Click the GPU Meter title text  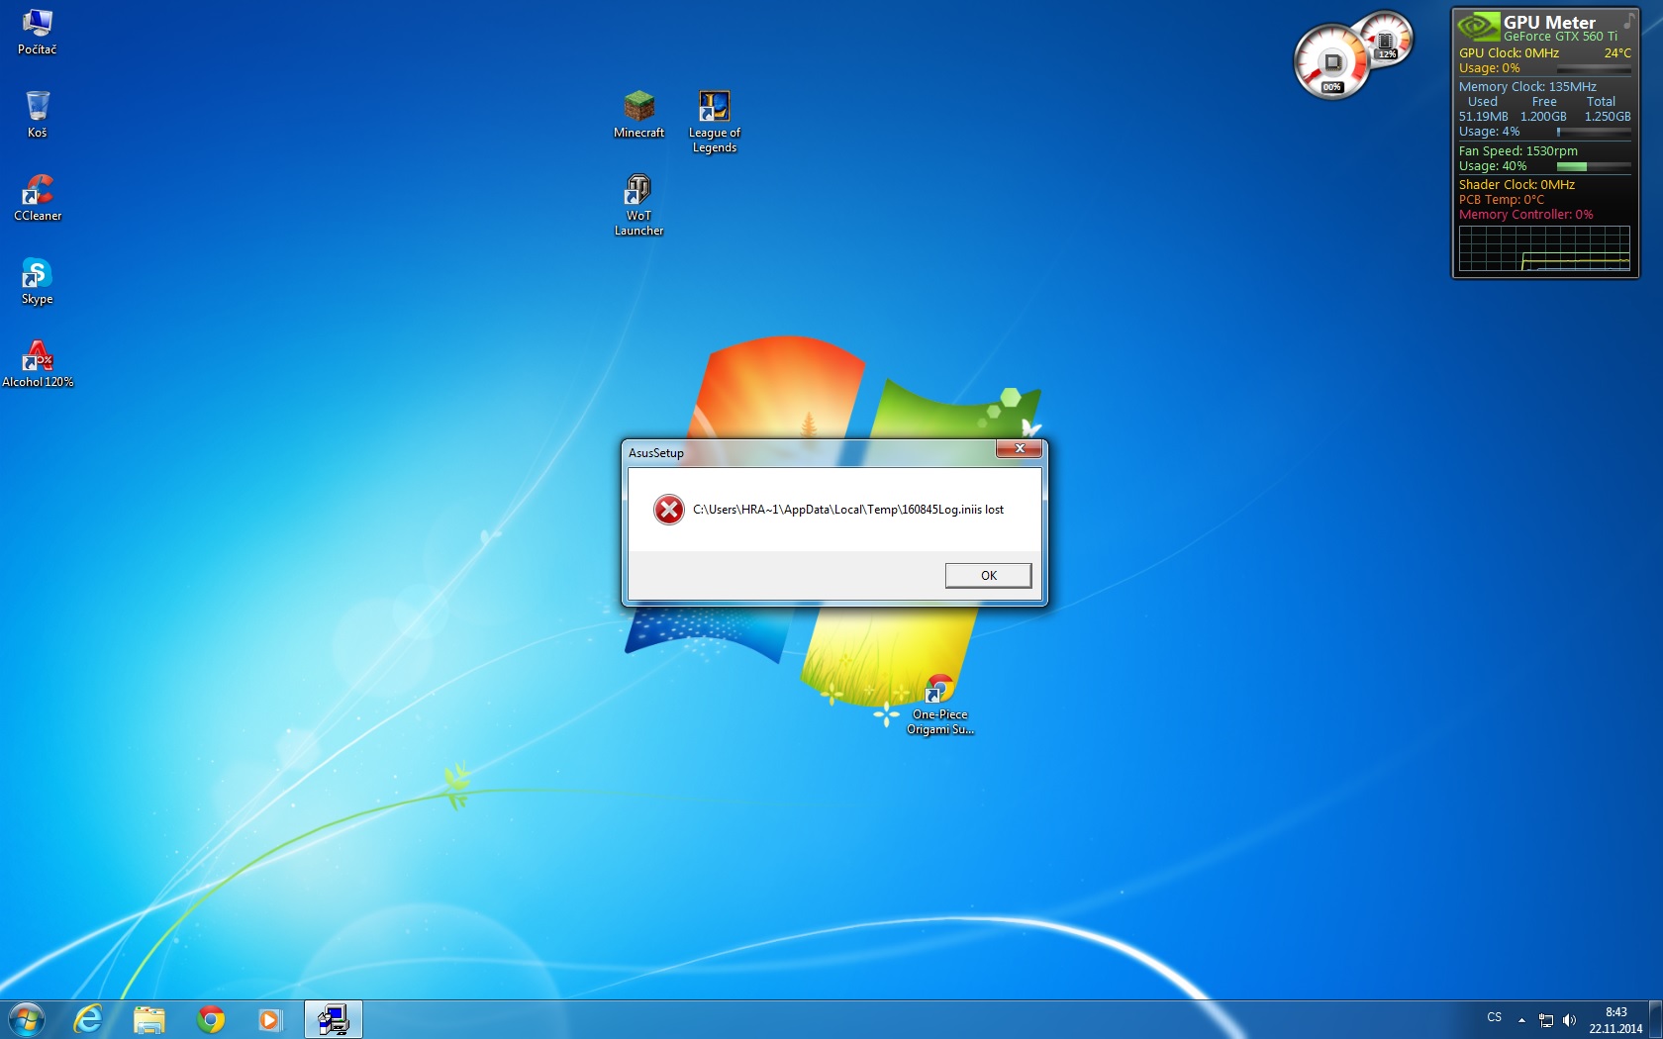click(x=1549, y=22)
